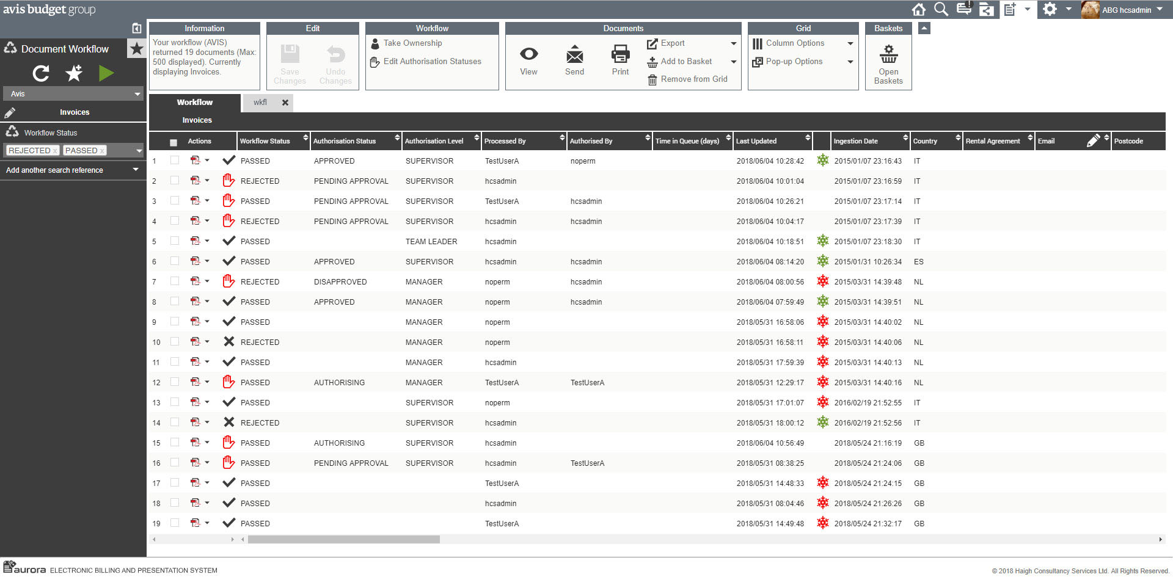The height and width of the screenshot is (580, 1173).
Task: Open Baskets icon
Action: point(888,54)
